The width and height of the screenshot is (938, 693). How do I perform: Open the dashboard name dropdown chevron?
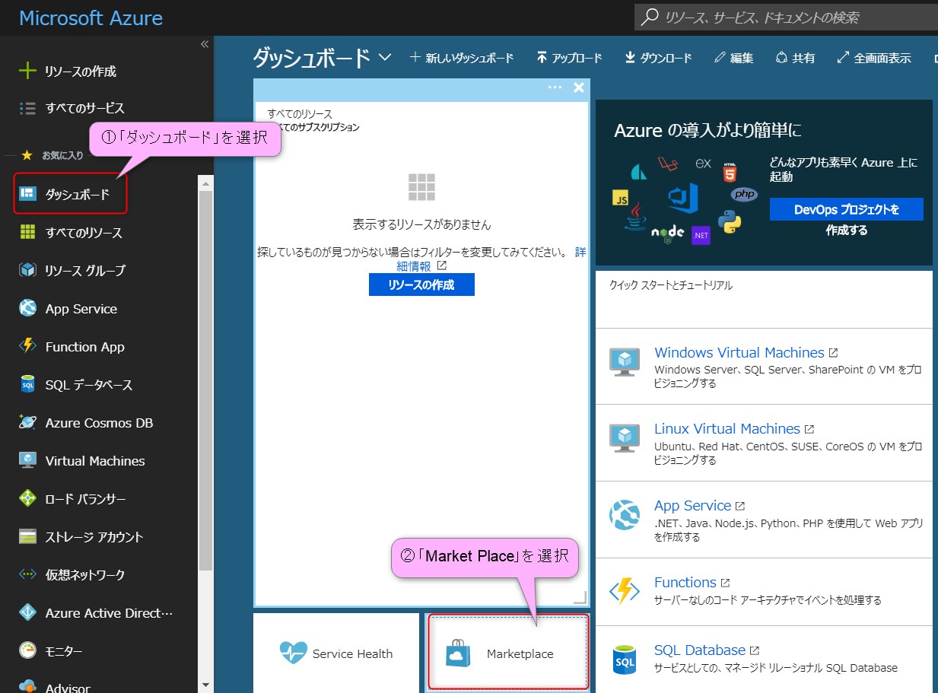(384, 57)
